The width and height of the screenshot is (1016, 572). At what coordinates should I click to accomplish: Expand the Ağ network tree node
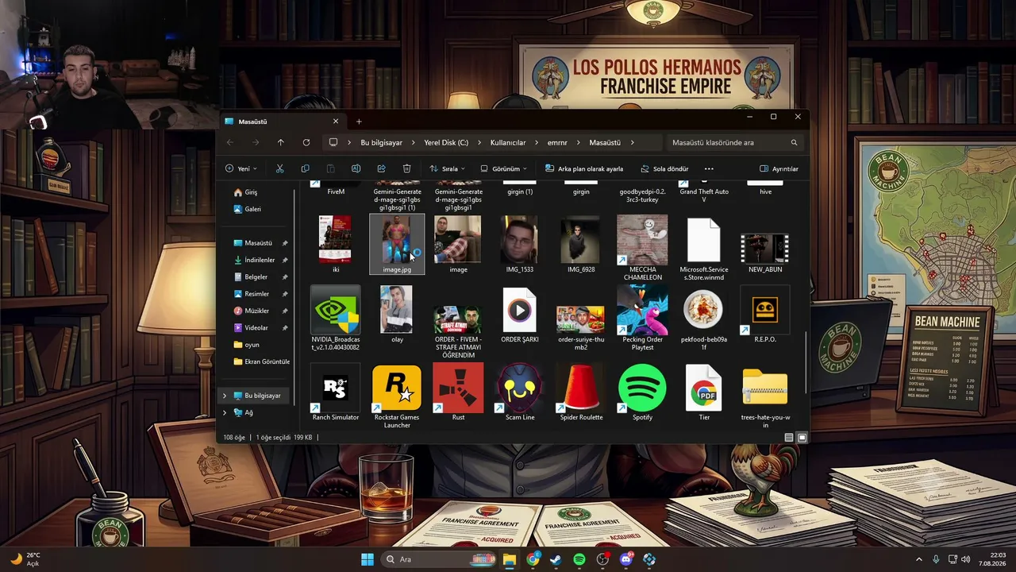tap(225, 413)
